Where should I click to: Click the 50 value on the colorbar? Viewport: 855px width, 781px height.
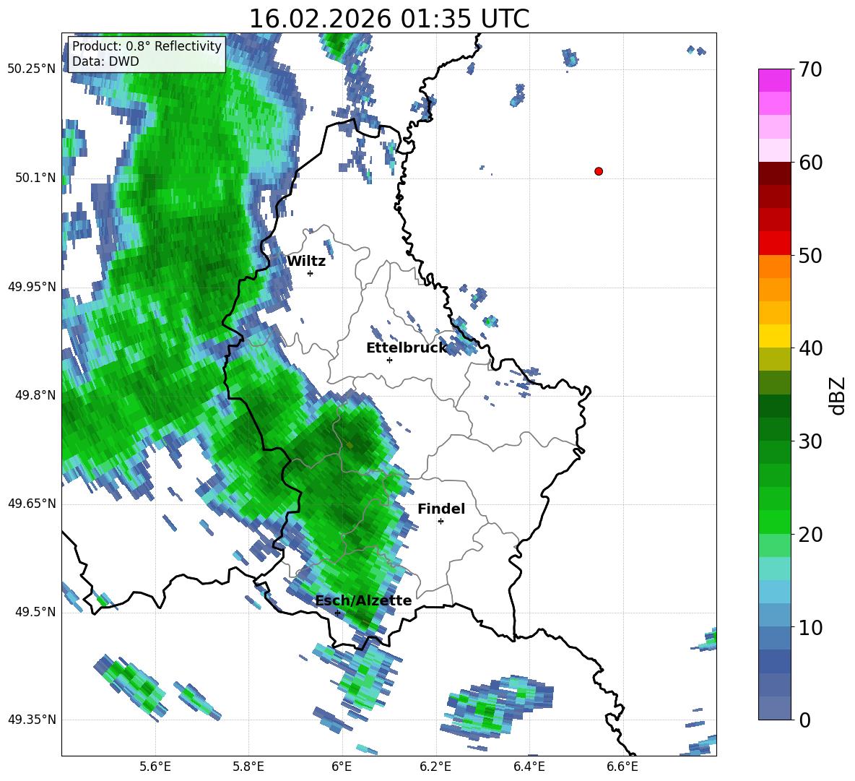(x=810, y=256)
